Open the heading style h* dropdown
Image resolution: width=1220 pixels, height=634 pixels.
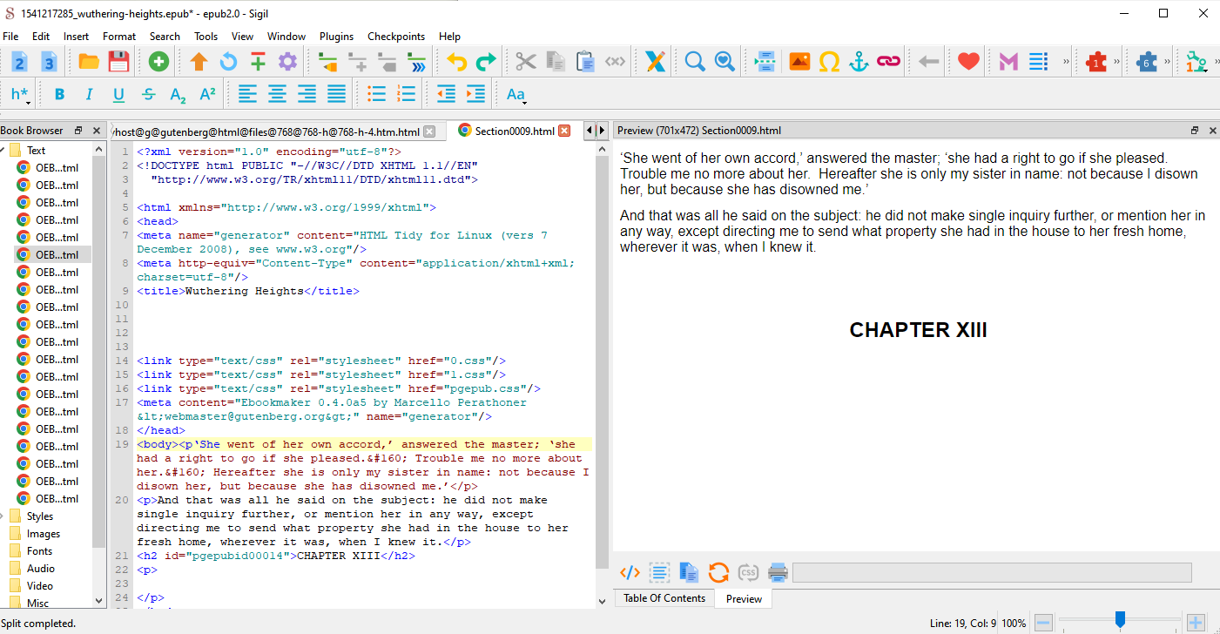click(x=20, y=94)
